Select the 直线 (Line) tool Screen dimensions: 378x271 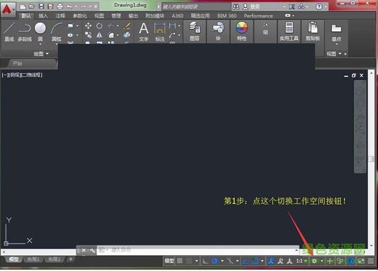(x=8, y=31)
